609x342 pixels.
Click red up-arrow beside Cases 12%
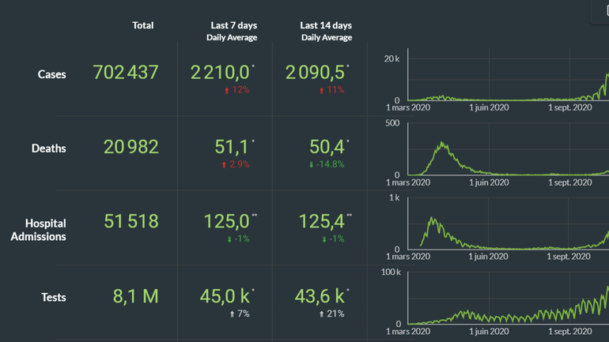tap(227, 91)
